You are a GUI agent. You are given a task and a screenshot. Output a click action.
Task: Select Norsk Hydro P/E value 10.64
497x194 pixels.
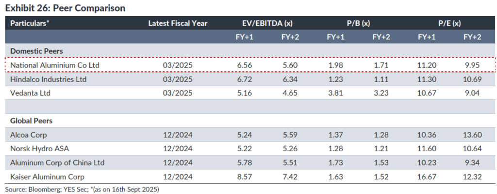[x=472, y=149]
